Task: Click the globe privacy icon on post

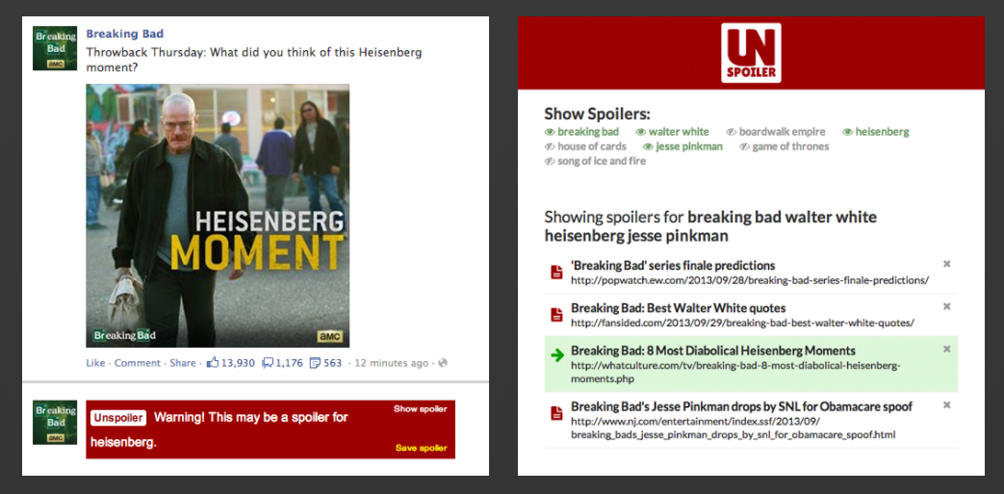Action: tap(443, 363)
